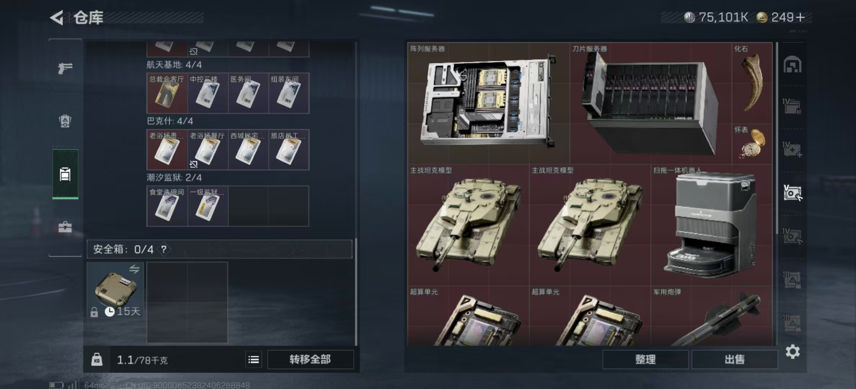The width and height of the screenshot is (856, 389).
Task: Switch to the highlighted V collectibles container tab
Action: 792,193
